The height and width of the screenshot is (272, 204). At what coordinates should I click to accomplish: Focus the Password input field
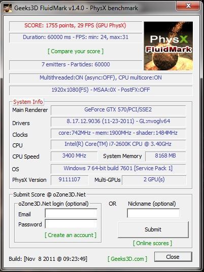click(x=71, y=224)
